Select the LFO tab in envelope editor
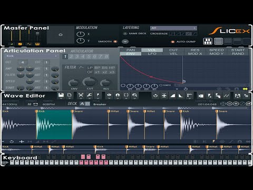This screenshot has height=190, width=253. pyautogui.click(x=152, y=54)
